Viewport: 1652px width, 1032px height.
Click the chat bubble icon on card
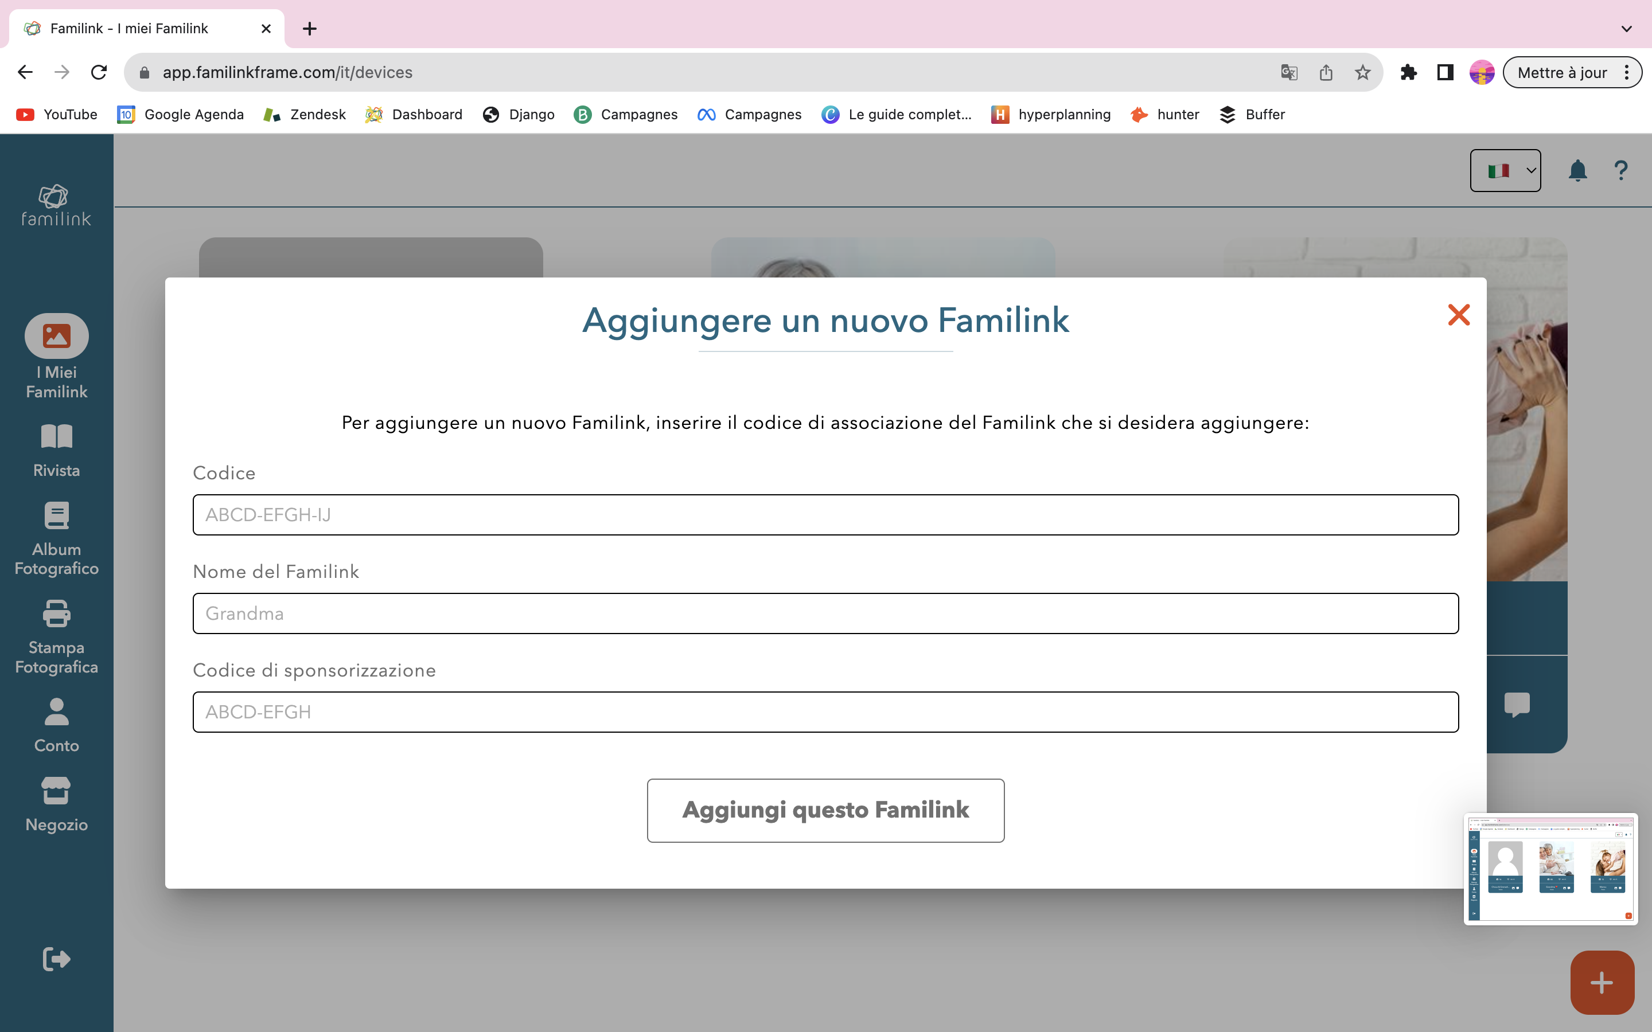click(1517, 705)
